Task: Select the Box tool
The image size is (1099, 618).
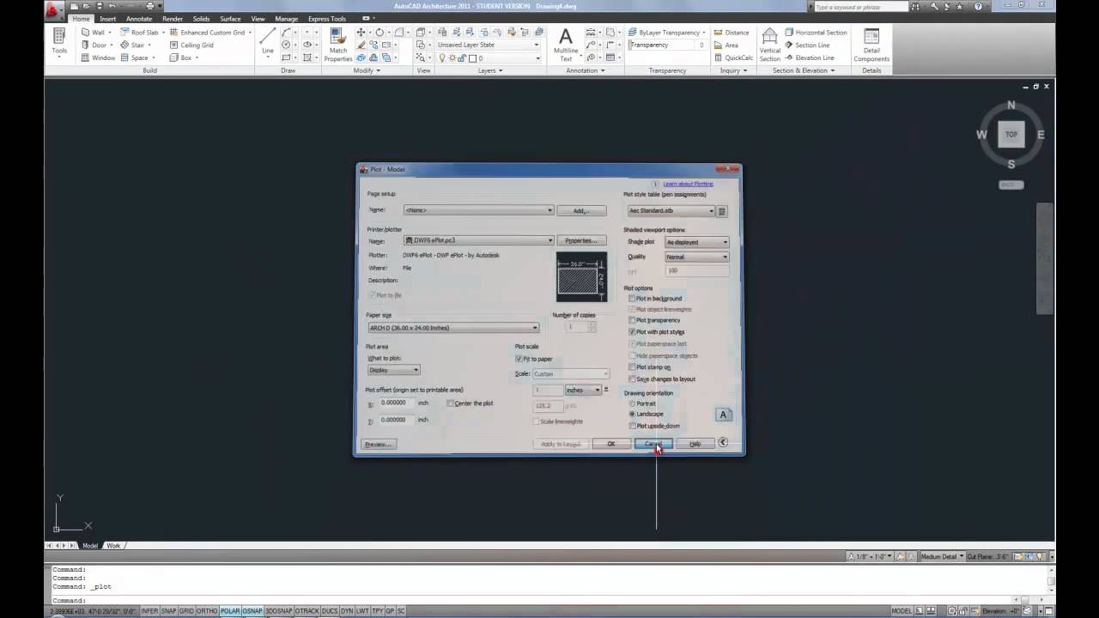Action: (x=181, y=58)
